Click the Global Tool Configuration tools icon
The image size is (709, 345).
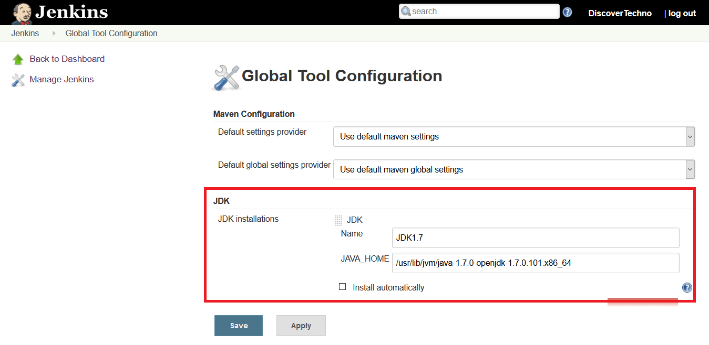[x=225, y=77]
